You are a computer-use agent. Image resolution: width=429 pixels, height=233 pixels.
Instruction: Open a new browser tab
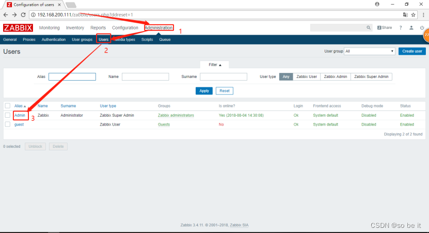pyautogui.click(x=71, y=5)
